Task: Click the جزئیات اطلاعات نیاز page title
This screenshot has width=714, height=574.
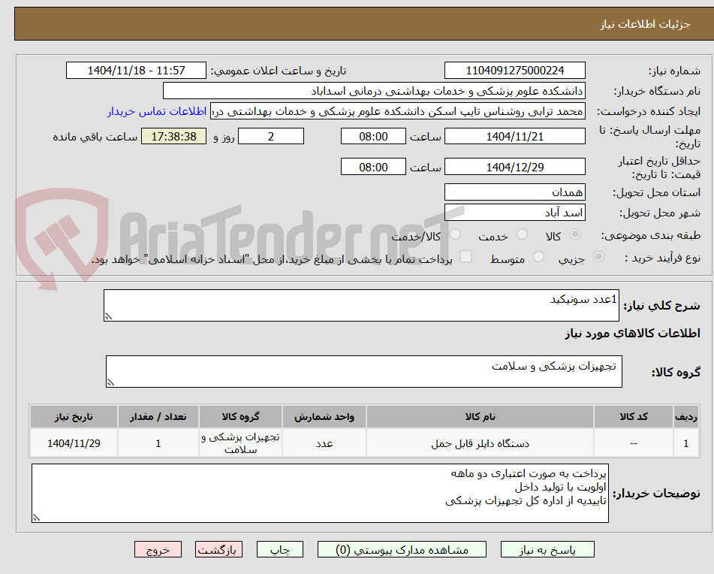Action: [x=645, y=24]
